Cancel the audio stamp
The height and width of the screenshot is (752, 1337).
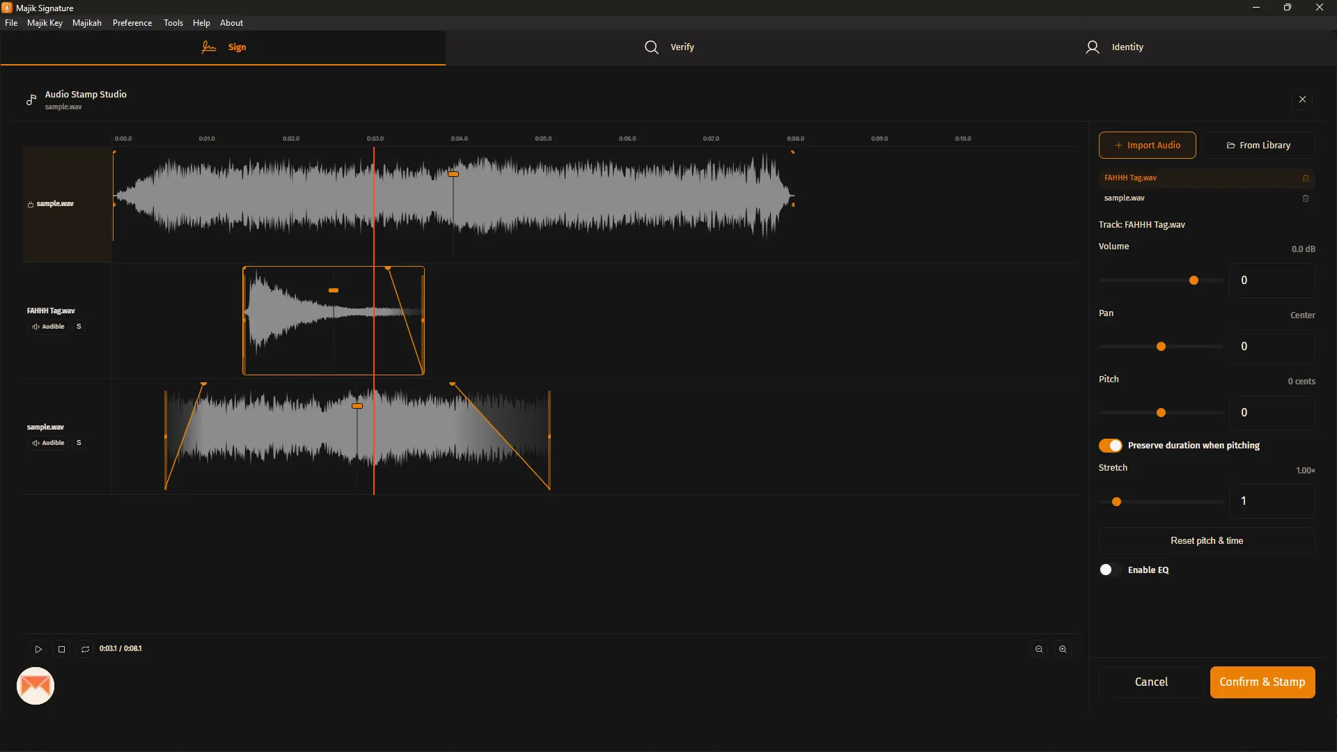1151,682
